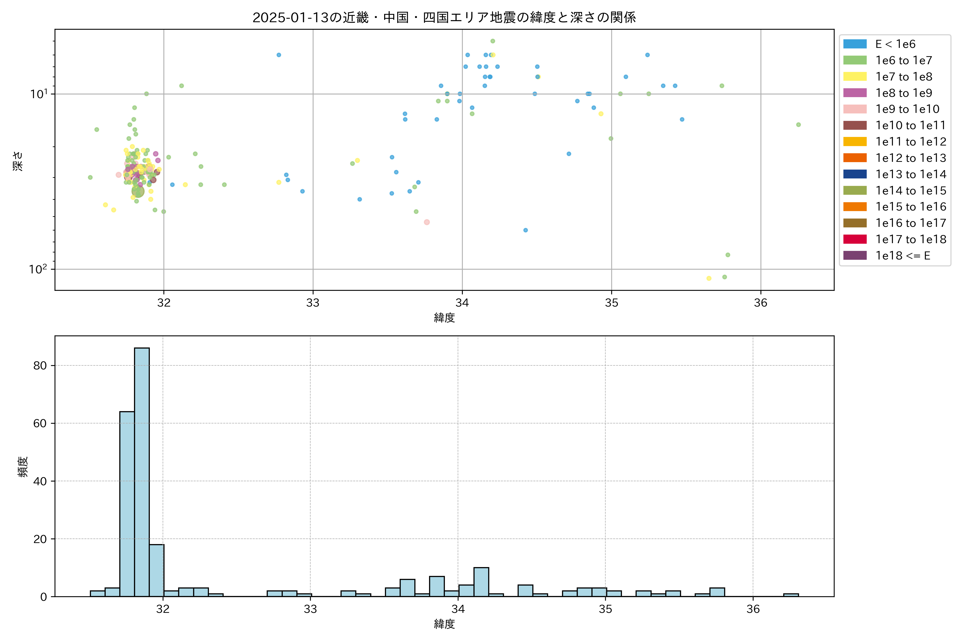Click the yellow point at chart bottom near 35.6
The image size is (963, 642).
[709, 278]
